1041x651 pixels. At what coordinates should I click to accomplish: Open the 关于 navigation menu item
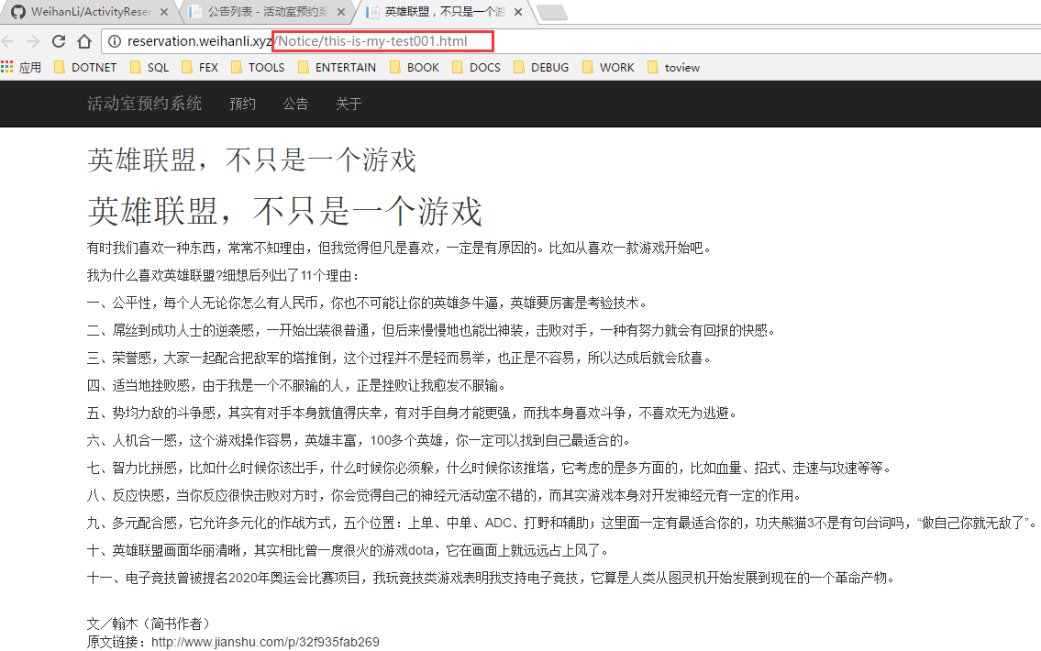pos(349,104)
